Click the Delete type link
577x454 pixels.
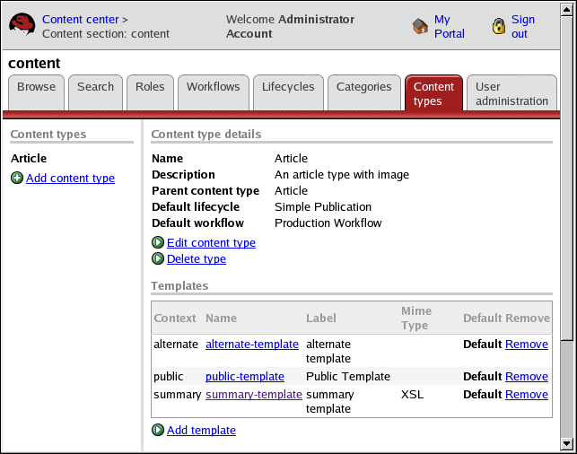(197, 259)
